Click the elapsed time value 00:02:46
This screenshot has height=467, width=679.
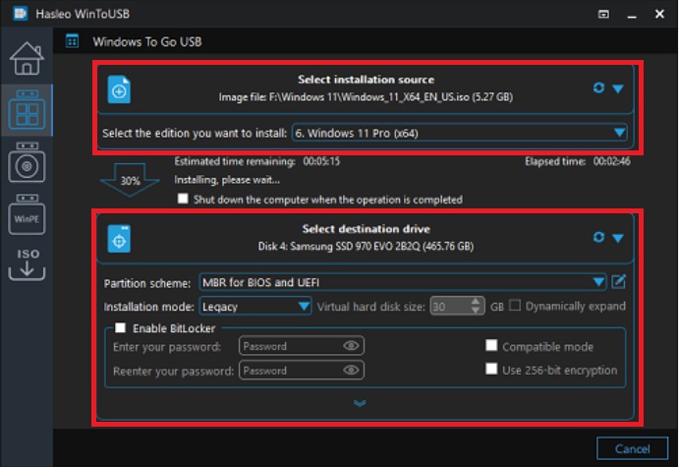point(611,161)
